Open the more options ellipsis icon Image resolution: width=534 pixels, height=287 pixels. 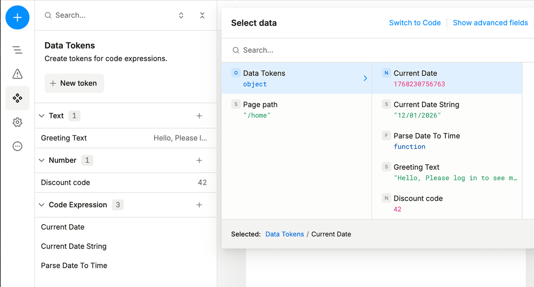[x=17, y=146]
